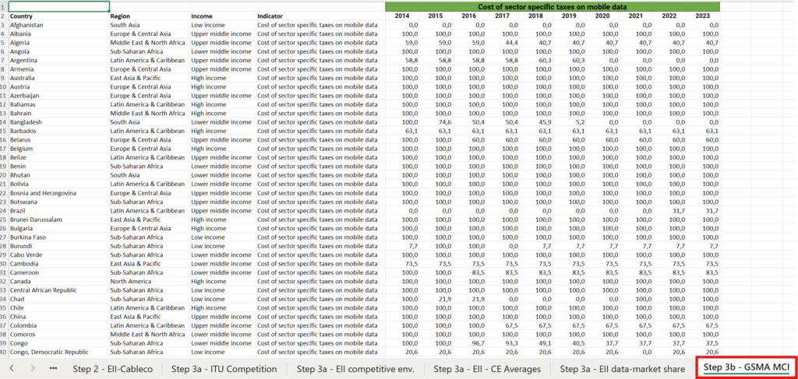The width and height of the screenshot is (798, 379).
Task: Open Step 3a - EII competitive env. sheet
Action: coord(355,369)
